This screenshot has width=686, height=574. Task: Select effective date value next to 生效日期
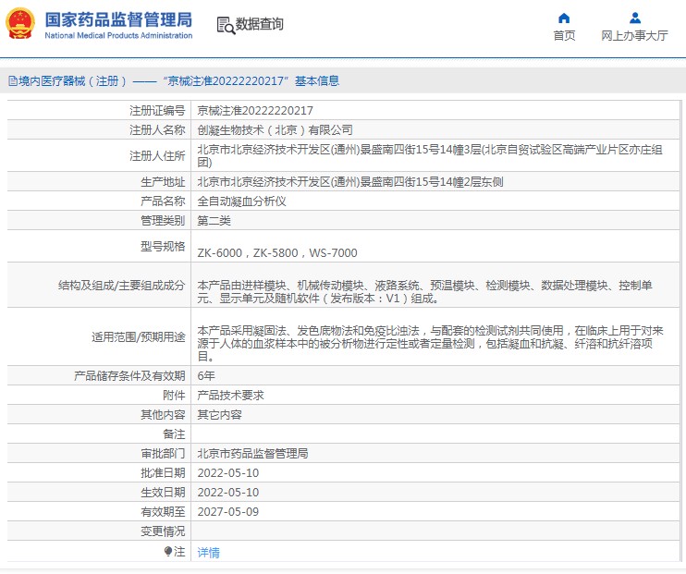(228, 492)
